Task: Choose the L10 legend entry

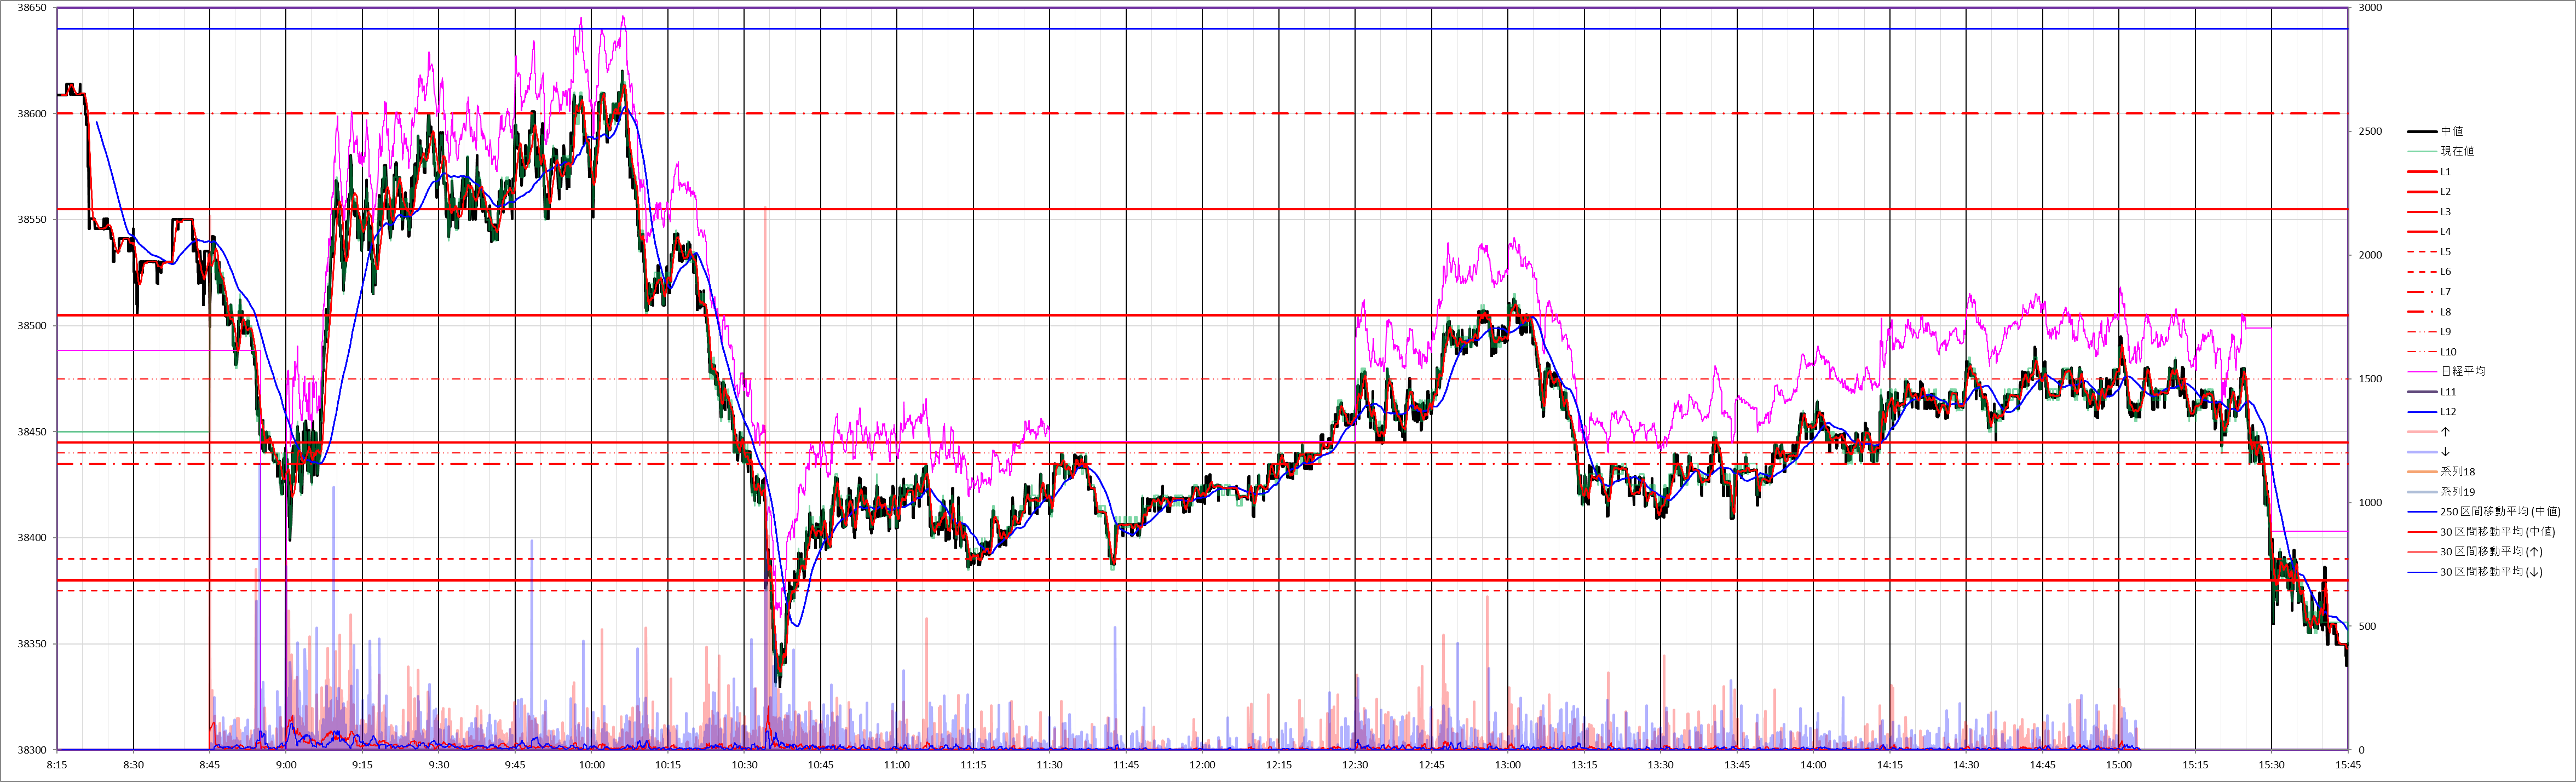Action: (x=2431, y=352)
